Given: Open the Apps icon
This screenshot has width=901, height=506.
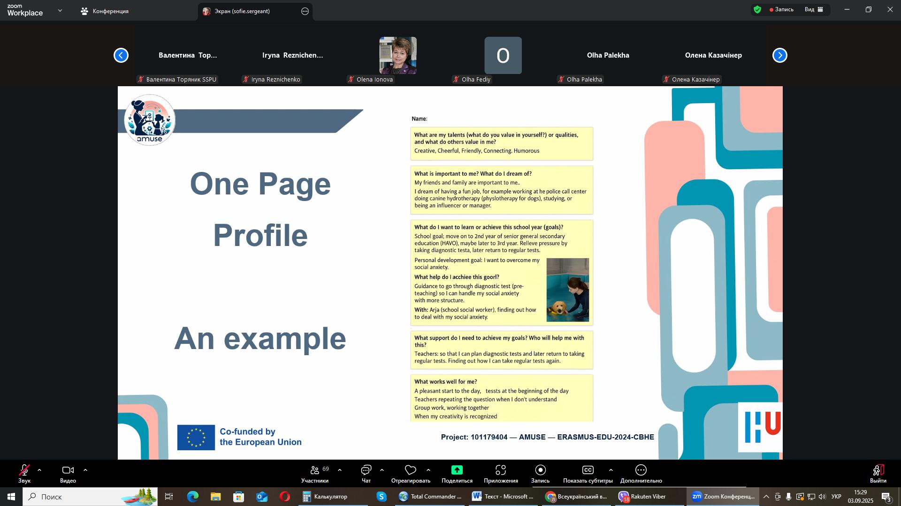Looking at the screenshot, I should (x=501, y=470).
